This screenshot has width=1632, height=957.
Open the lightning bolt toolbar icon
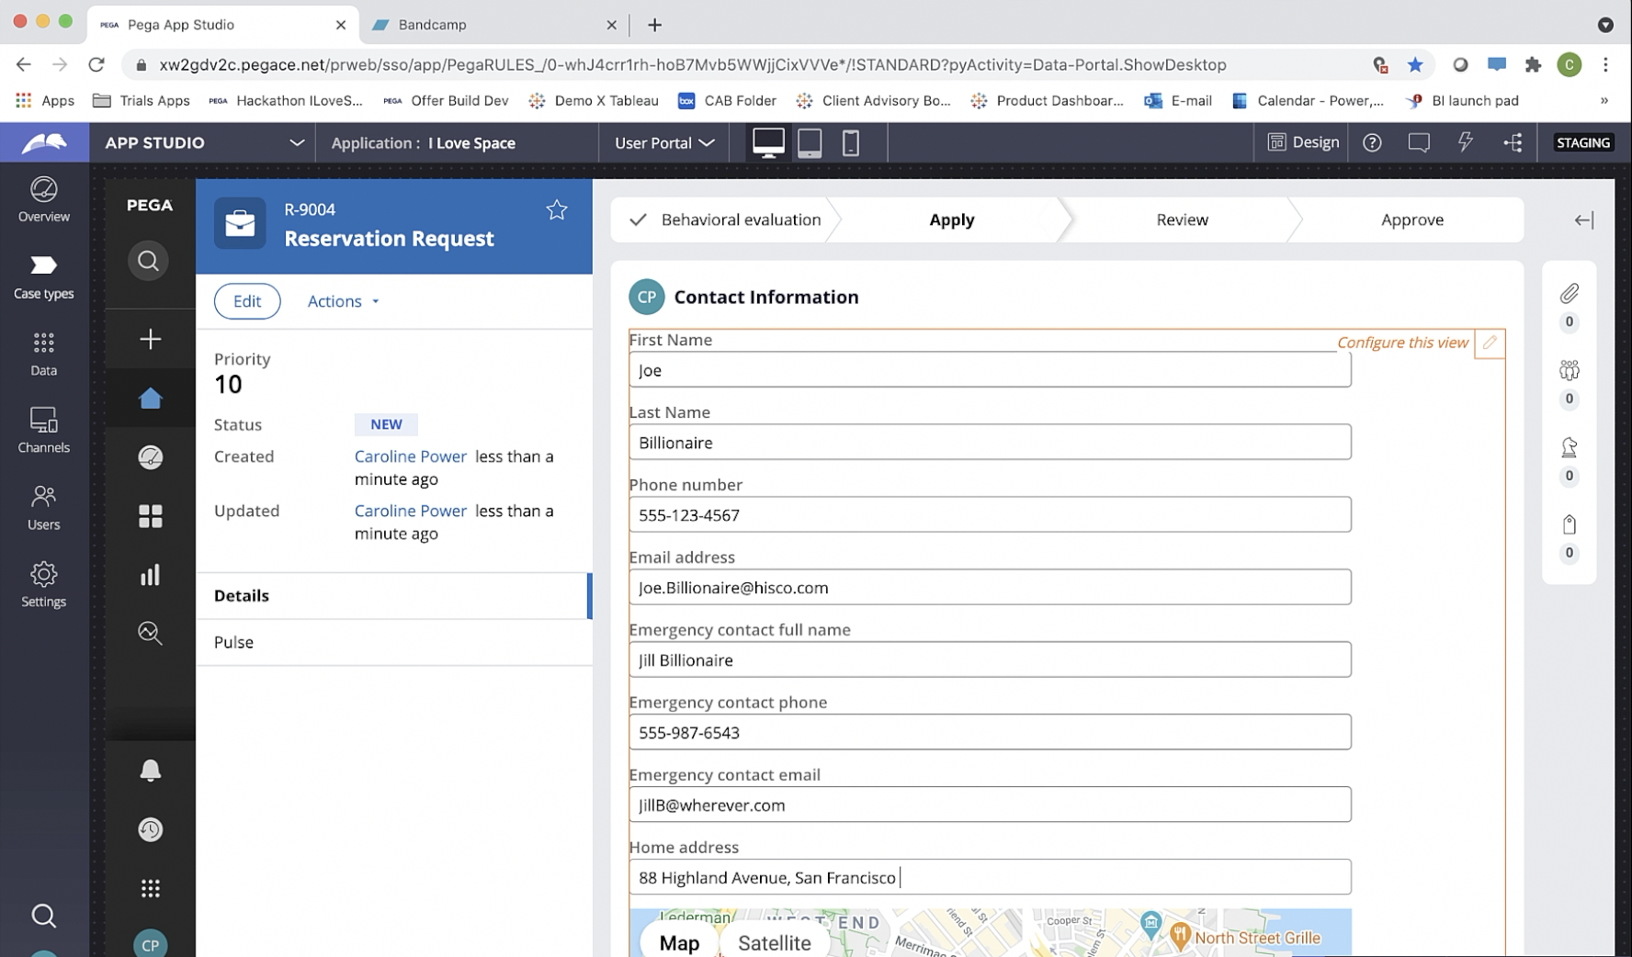coord(1466,141)
